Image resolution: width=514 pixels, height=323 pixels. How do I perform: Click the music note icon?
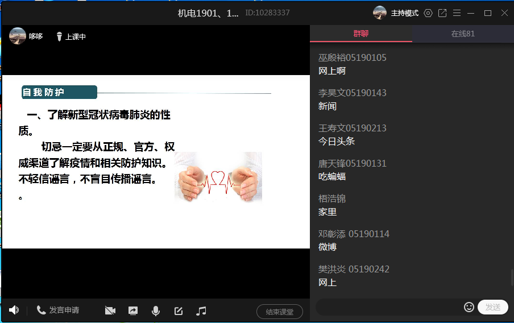coord(201,310)
